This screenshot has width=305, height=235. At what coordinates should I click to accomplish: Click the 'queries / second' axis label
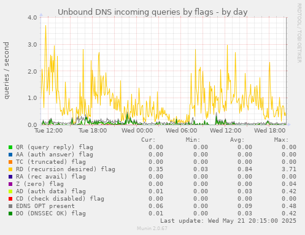[6, 71]
